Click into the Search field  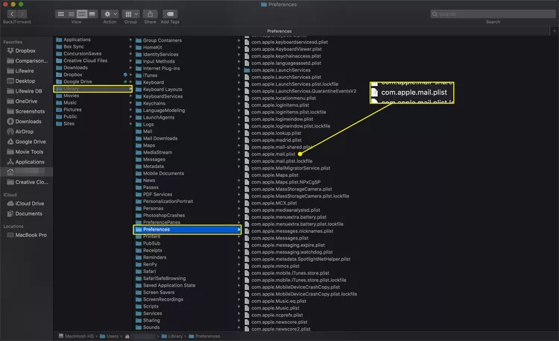[493, 14]
